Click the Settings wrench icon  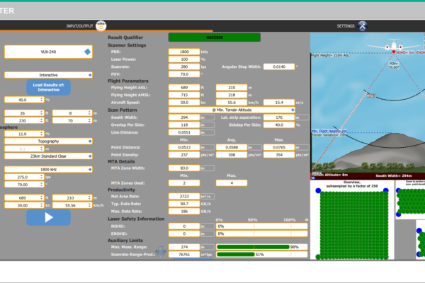tap(363, 25)
